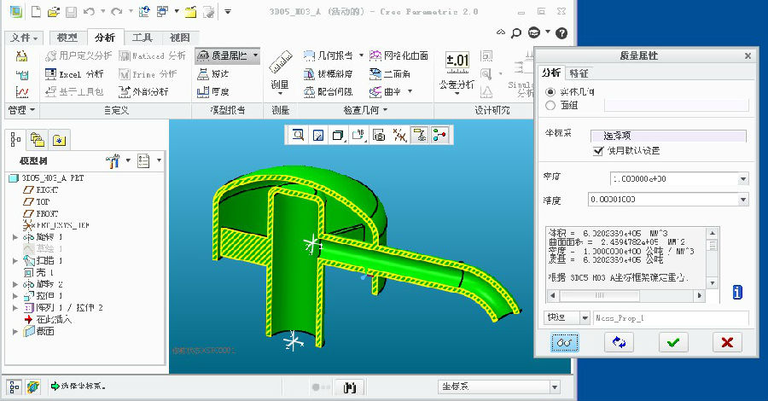
Task: Switch to the 工具 ribbon tab
Action: point(143,38)
